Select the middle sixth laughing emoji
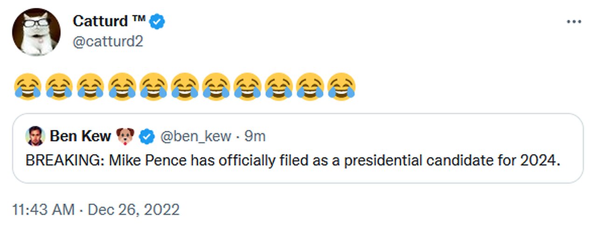 (185, 86)
